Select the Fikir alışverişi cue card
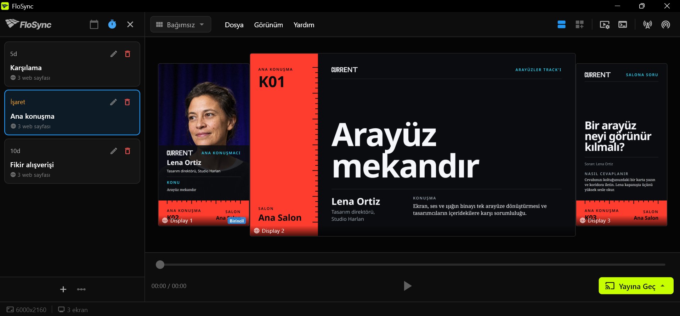The height and width of the screenshot is (316, 680). click(x=72, y=161)
